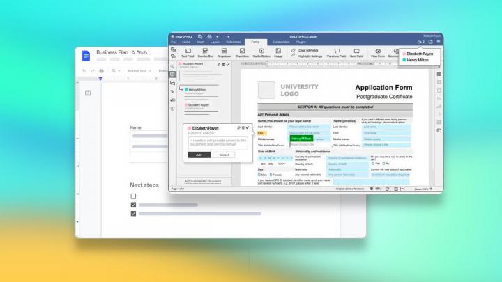Click the View Form icon
The width and height of the screenshot is (502, 282).
point(378,52)
